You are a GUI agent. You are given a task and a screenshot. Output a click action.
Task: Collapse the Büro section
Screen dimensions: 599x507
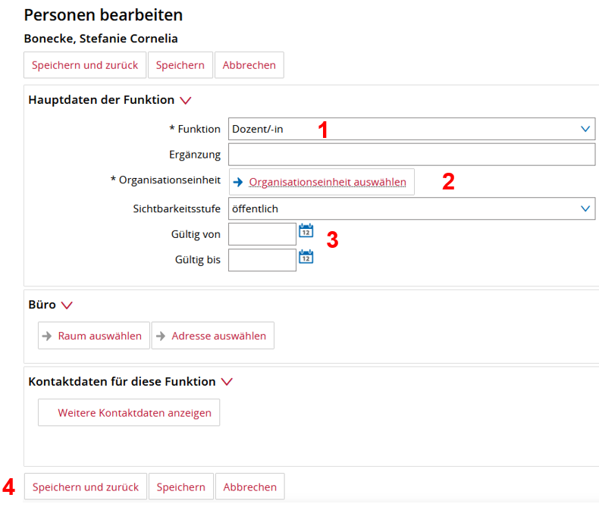click(x=67, y=305)
